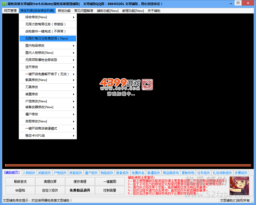Go to the 复制存档 tab

(188, 173)
